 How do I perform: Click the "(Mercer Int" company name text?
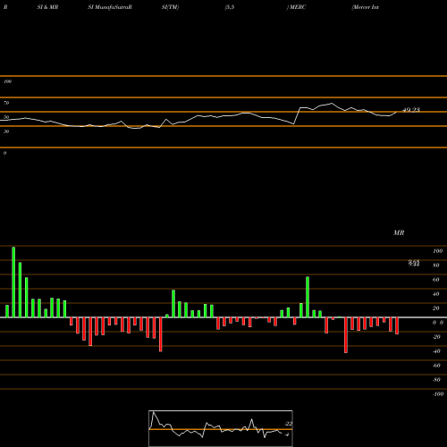click(366, 7)
